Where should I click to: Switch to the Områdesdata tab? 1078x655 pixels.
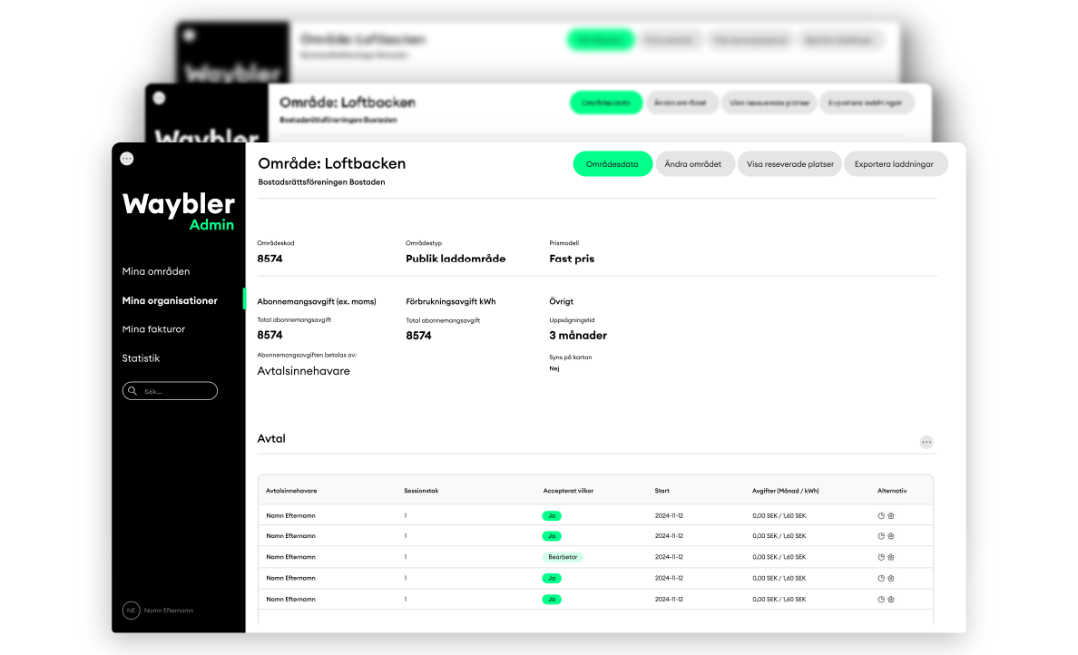point(612,164)
